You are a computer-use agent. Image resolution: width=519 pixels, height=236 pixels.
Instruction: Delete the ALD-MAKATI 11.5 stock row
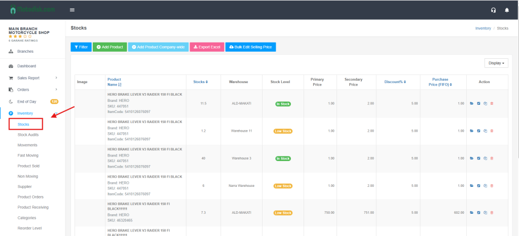(x=492, y=103)
